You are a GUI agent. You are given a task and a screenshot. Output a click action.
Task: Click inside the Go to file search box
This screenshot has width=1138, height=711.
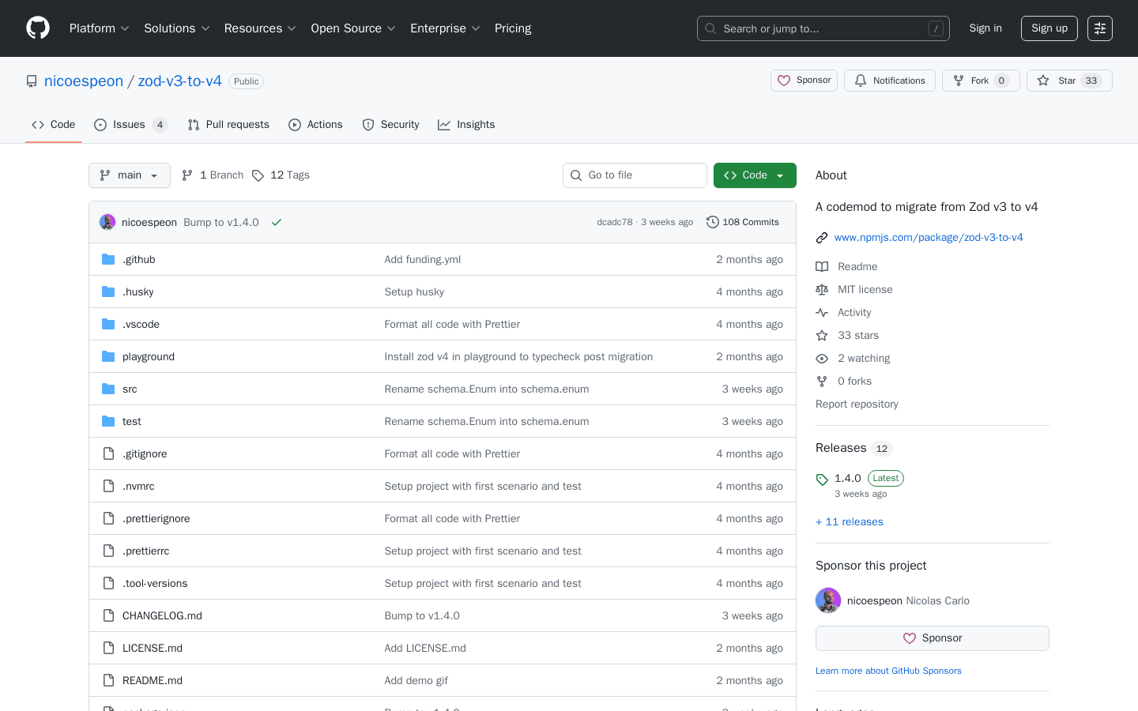click(x=635, y=175)
